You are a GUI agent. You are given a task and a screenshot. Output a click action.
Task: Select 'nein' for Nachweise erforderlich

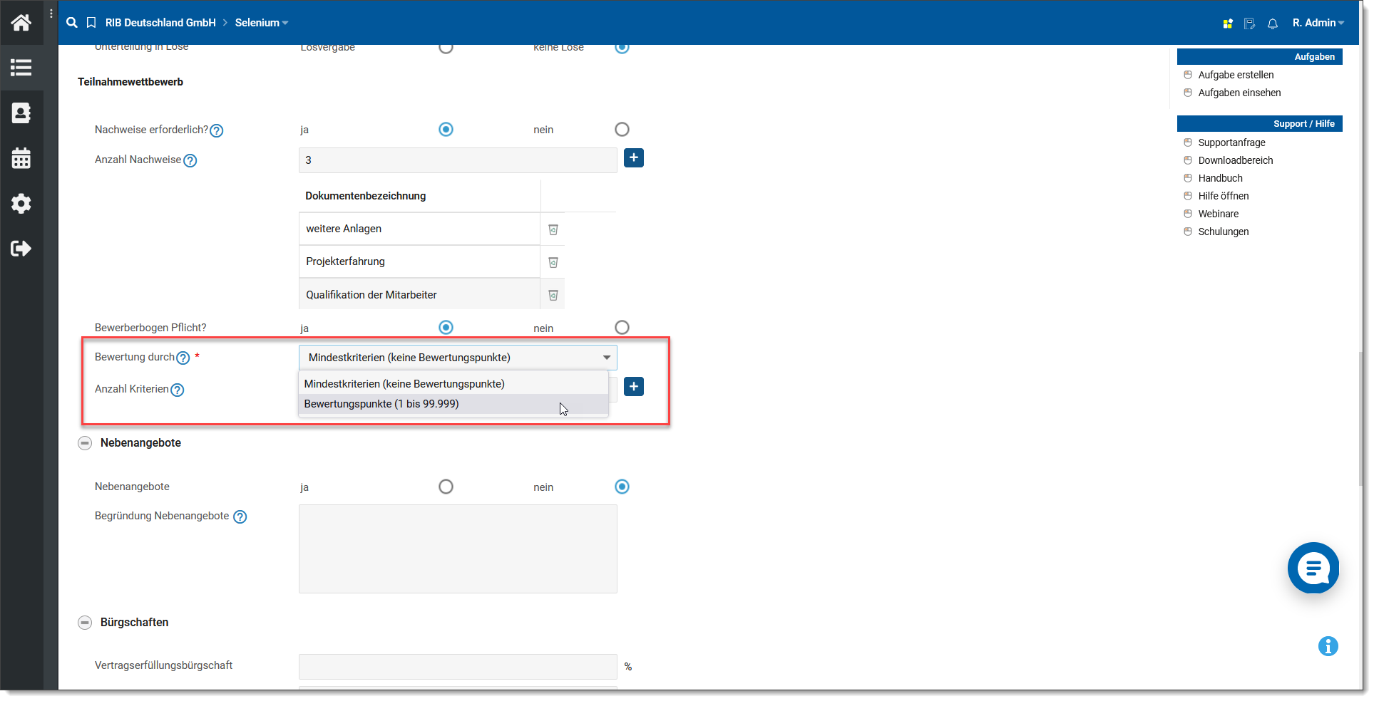pos(622,130)
